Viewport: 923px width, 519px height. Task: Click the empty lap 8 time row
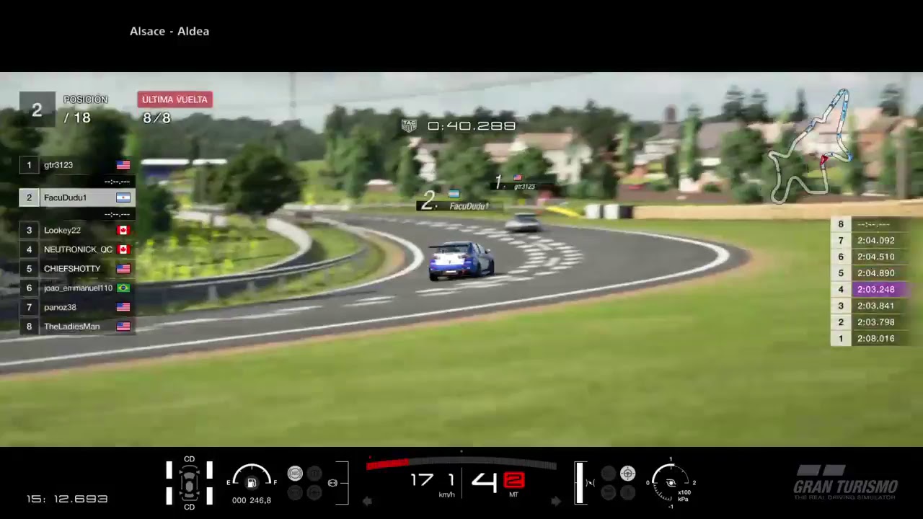coord(871,224)
